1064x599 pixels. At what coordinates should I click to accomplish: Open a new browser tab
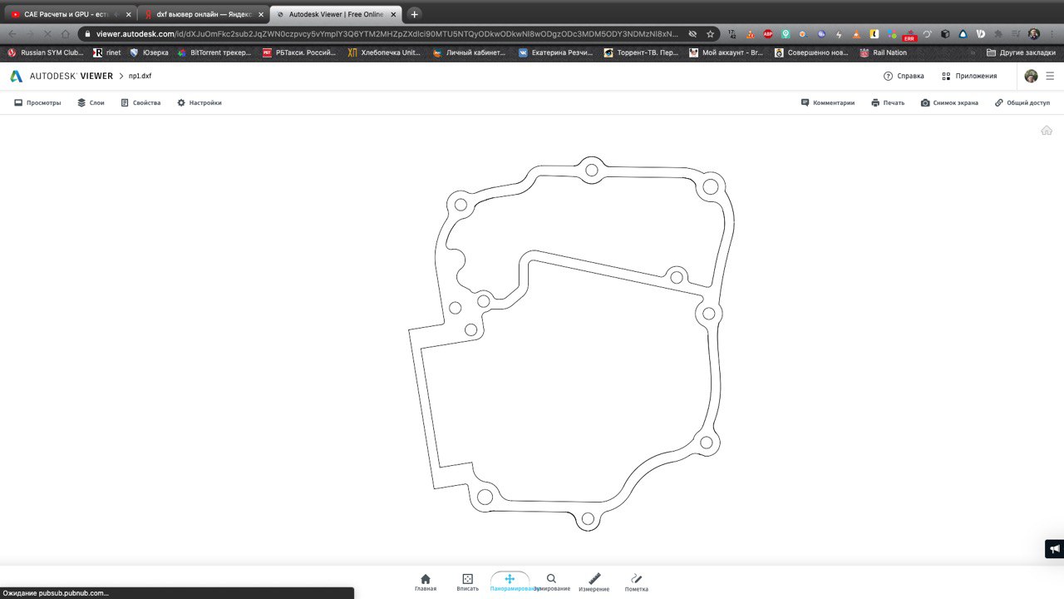click(414, 14)
